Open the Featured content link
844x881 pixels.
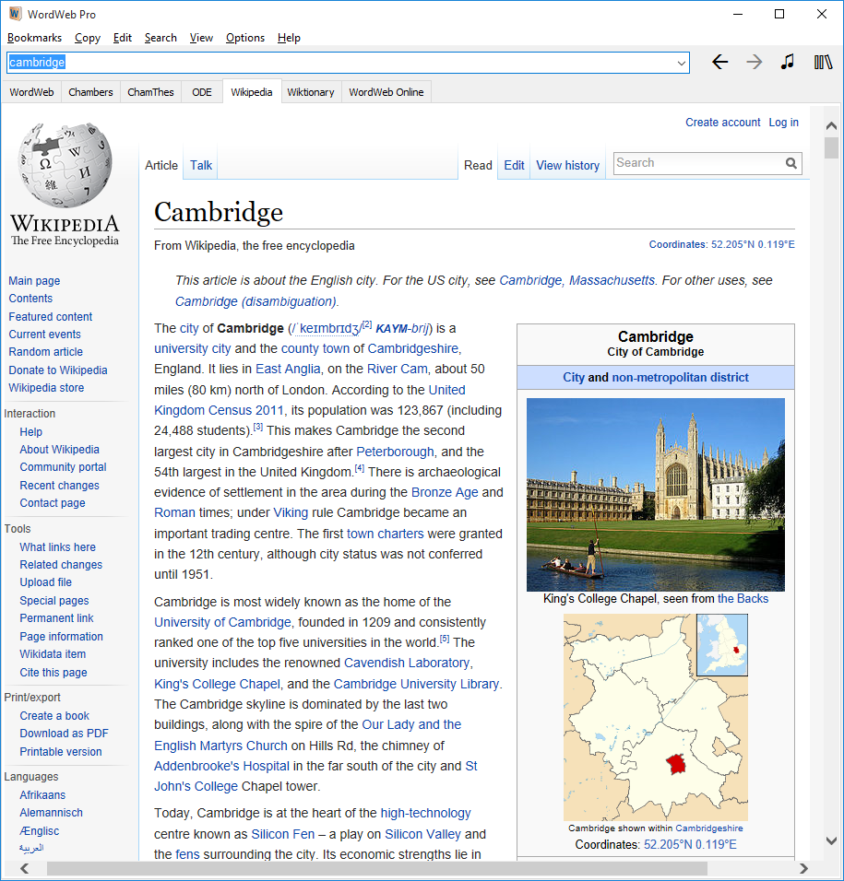[51, 317]
